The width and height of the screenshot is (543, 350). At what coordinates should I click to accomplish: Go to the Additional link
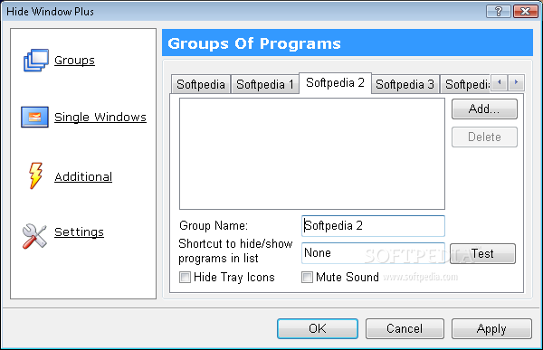83,176
